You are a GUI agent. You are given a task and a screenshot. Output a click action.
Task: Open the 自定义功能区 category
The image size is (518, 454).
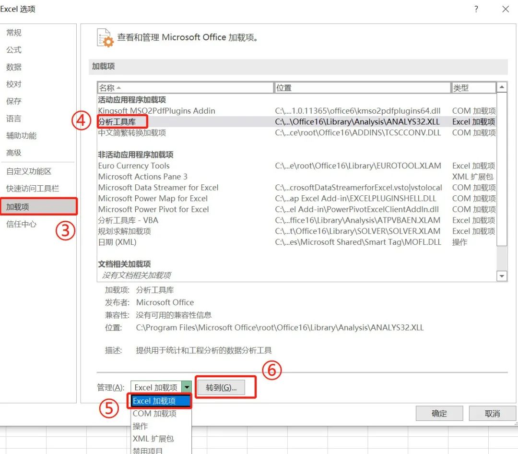click(x=29, y=171)
